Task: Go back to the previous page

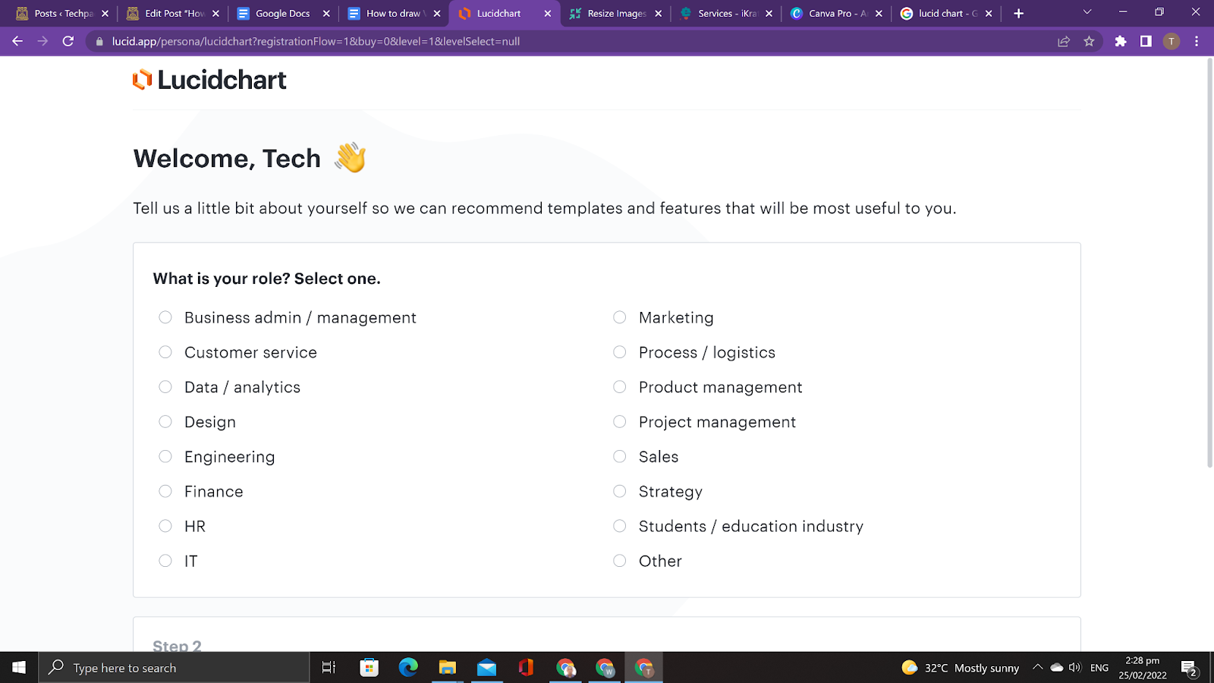Action: click(x=17, y=41)
